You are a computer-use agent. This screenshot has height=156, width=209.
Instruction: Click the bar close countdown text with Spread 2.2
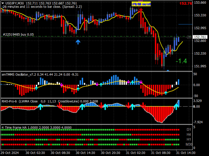point(42,7)
